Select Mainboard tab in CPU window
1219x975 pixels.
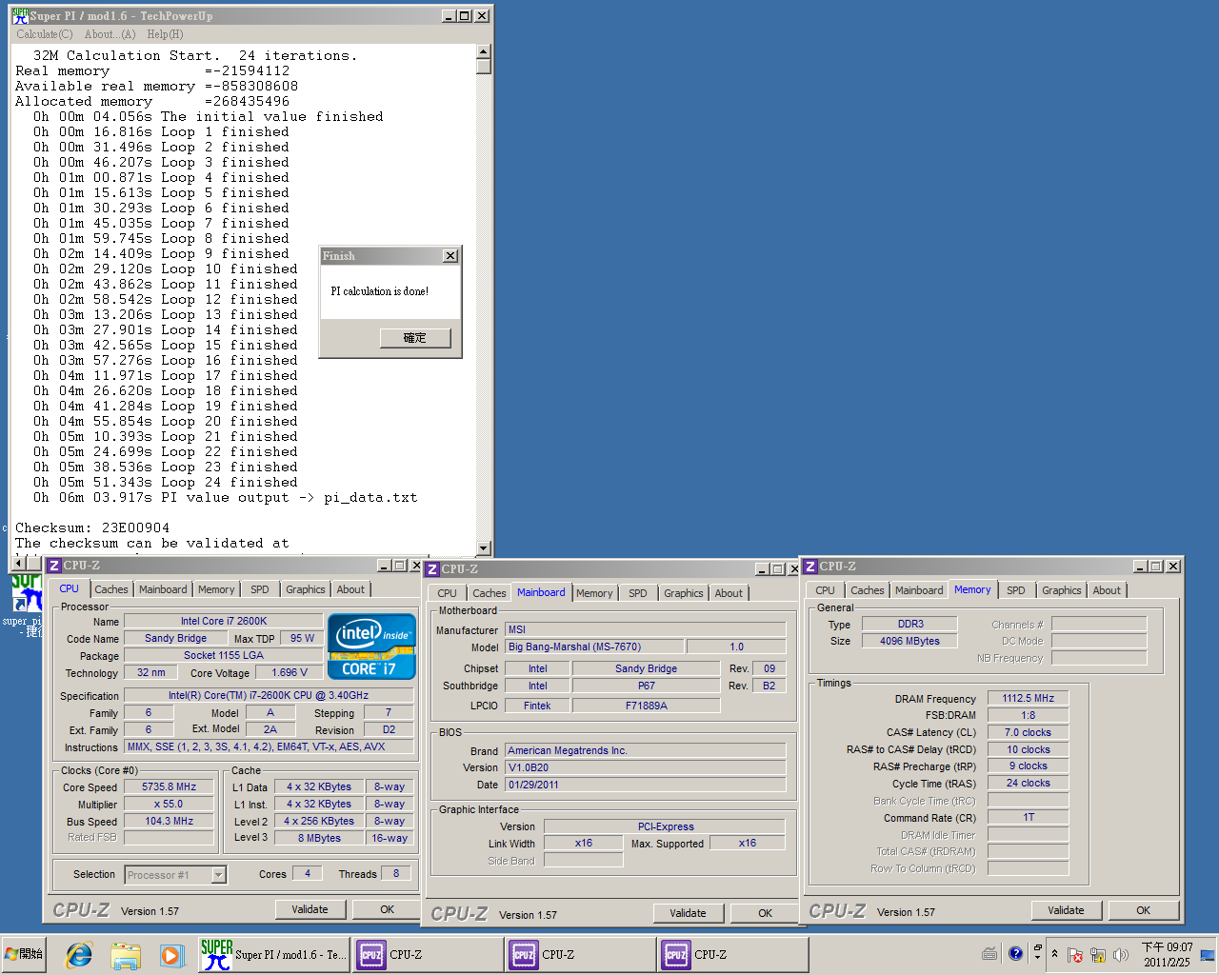163,589
